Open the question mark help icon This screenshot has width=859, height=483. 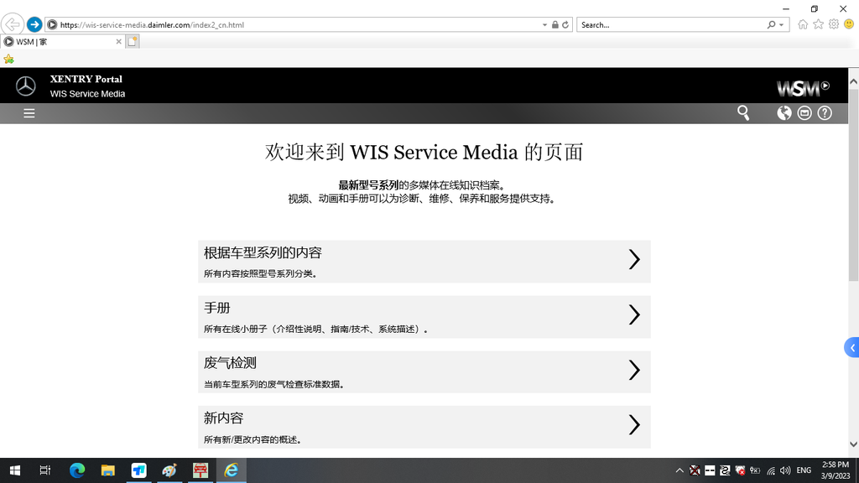[825, 113]
